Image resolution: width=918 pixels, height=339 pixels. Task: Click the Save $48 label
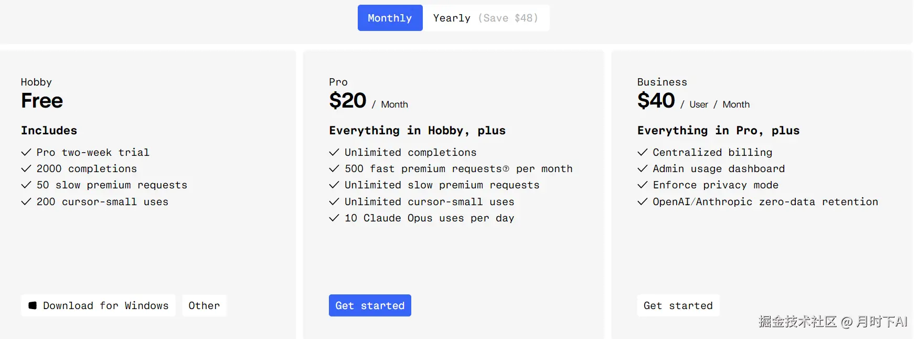point(508,18)
